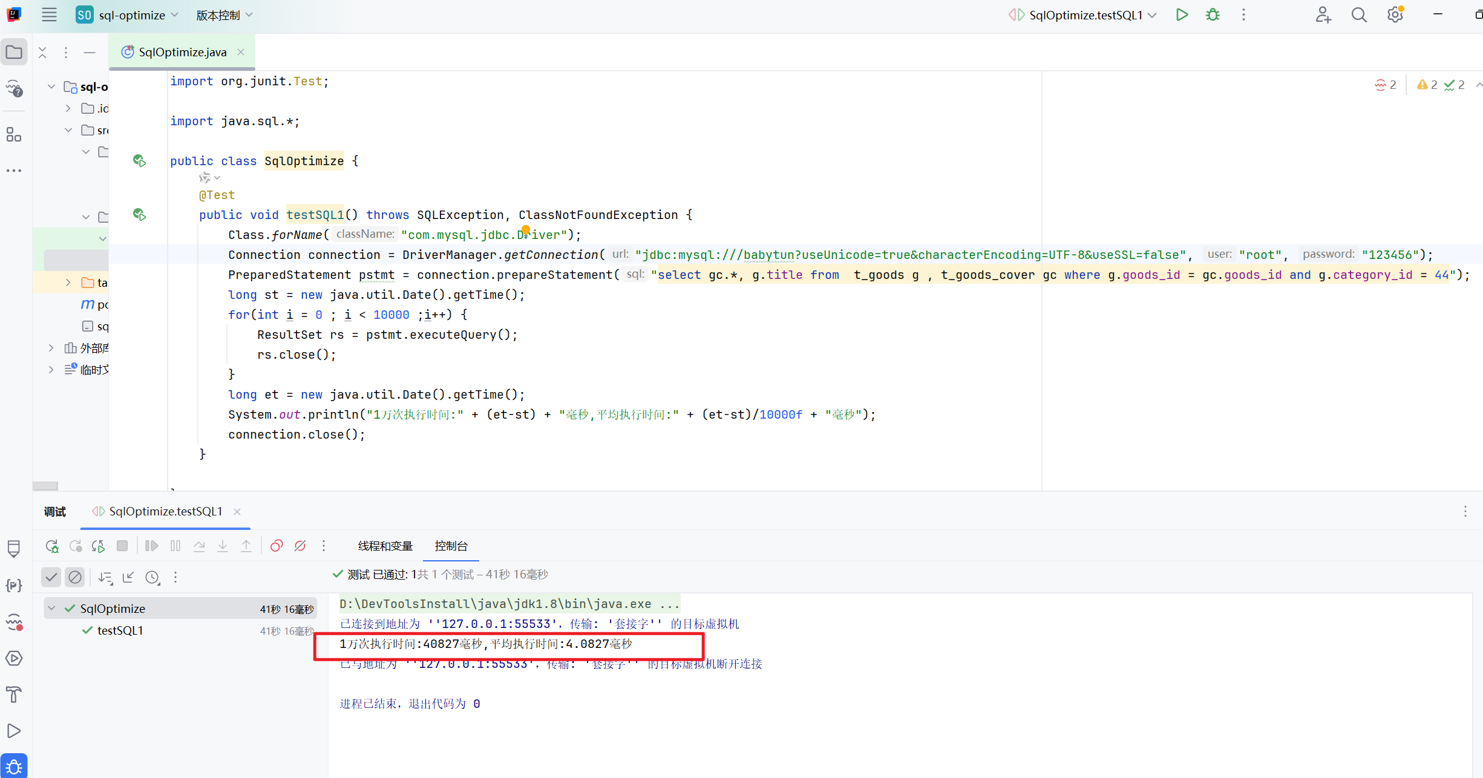Viewport: 1483px width, 778px height.
Task: Click Rerun debug icon in debug toolbar
Action: click(x=52, y=546)
